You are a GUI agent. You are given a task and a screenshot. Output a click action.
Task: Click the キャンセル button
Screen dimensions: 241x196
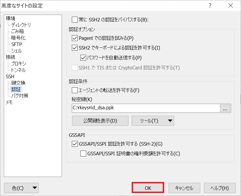(184, 188)
